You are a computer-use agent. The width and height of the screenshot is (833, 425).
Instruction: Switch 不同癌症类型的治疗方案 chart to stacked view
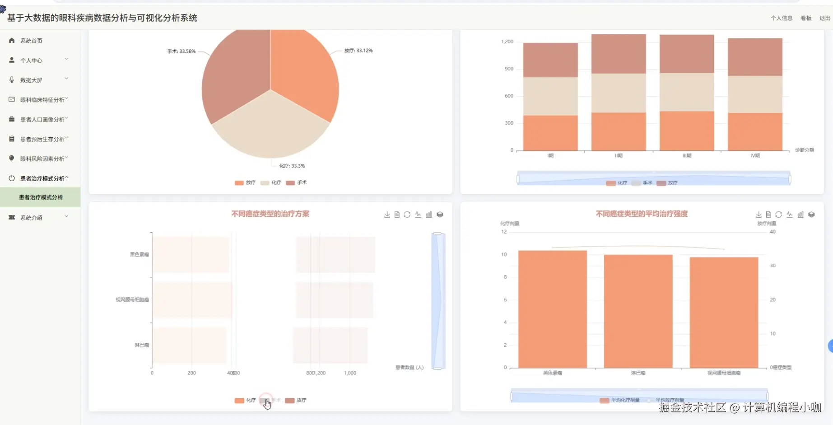pyautogui.click(x=440, y=215)
